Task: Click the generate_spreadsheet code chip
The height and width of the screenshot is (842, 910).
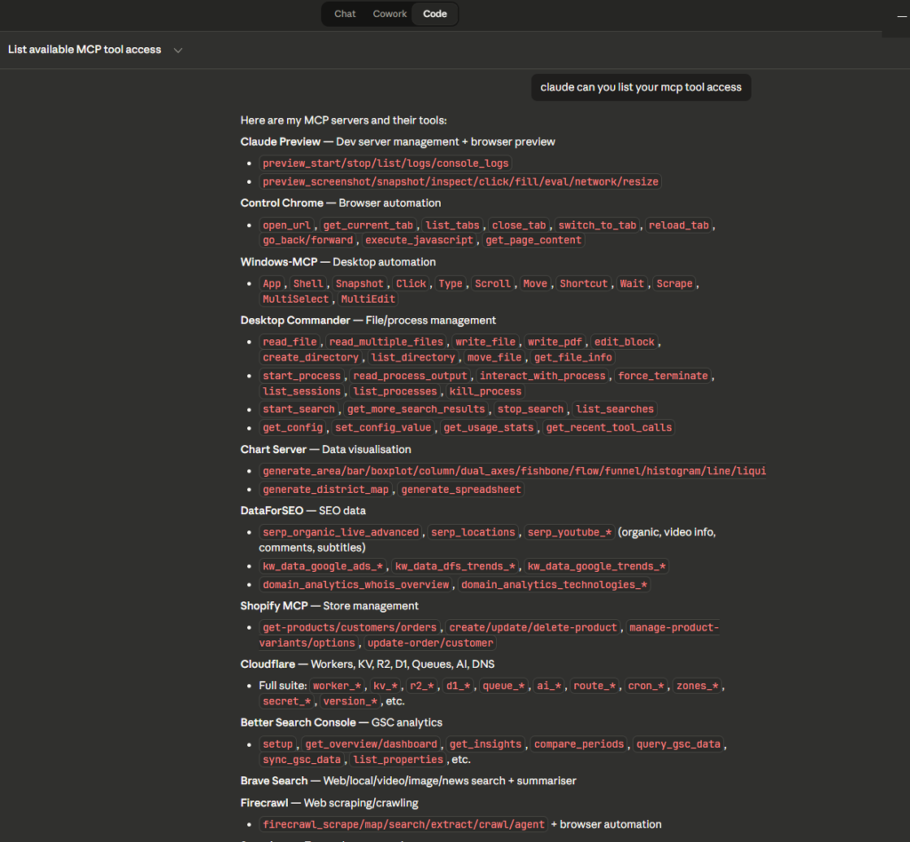Action: [x=461, y=489]
